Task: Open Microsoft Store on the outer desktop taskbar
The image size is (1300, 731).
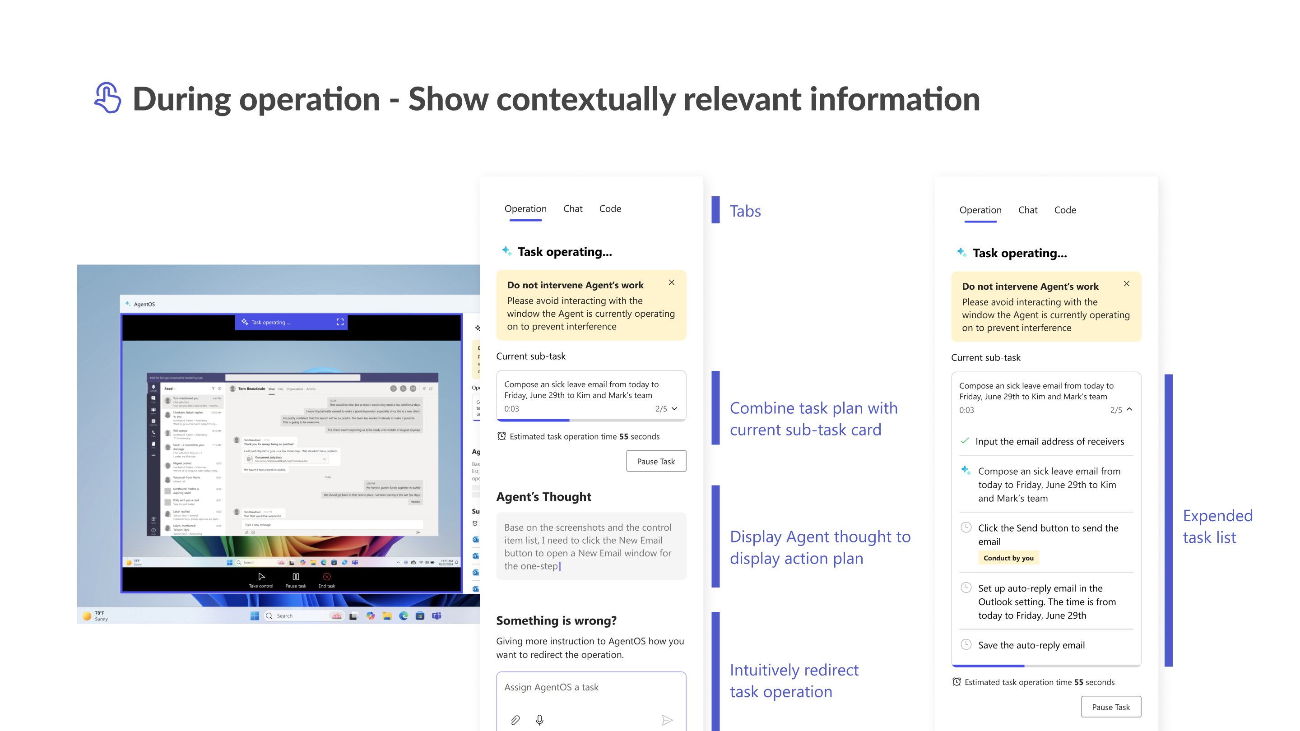Action: point(420,615)
